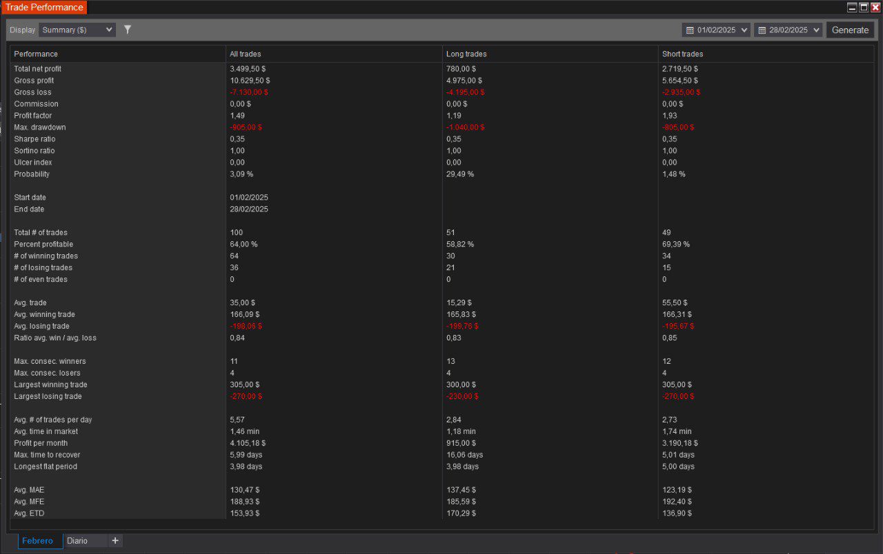Screen dimensions: 883x554
Task: Select the 1,46 min avg. time in market
Action: coord(245,432)
